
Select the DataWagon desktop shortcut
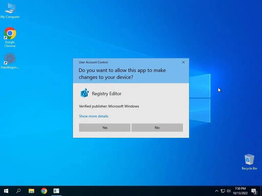click(x=10, y=61)
